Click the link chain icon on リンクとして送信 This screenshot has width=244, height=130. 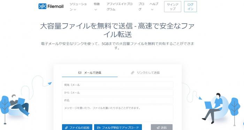tap(132, 73)
